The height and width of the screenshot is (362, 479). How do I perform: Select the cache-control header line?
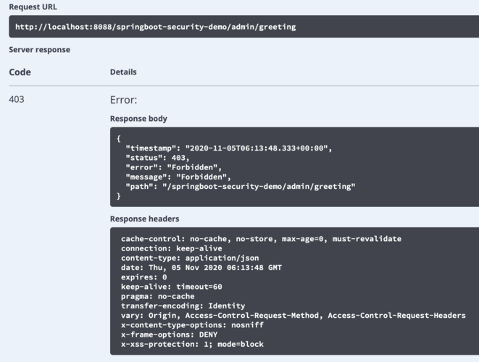261,239
